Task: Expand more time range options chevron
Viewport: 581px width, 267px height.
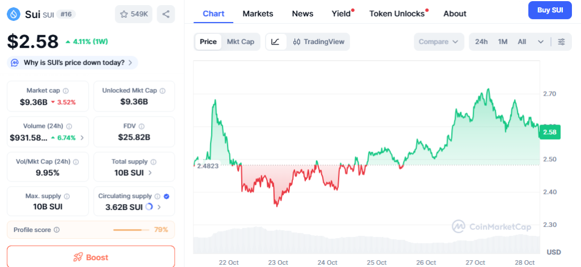Action: [541, 42]
